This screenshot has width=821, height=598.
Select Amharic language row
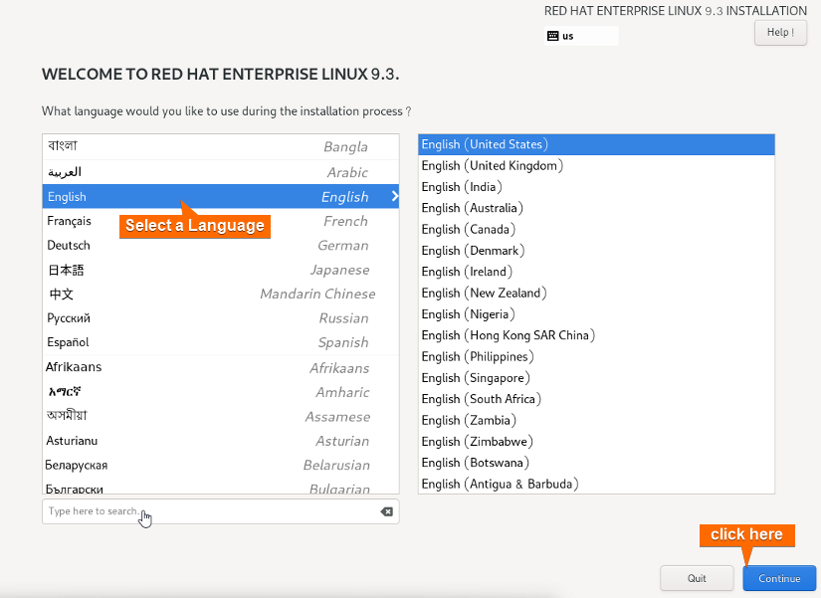pos(221,392)
